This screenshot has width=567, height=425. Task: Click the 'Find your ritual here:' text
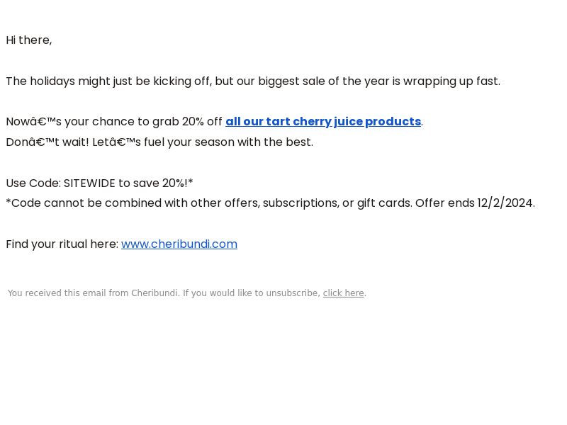point(62,244)
